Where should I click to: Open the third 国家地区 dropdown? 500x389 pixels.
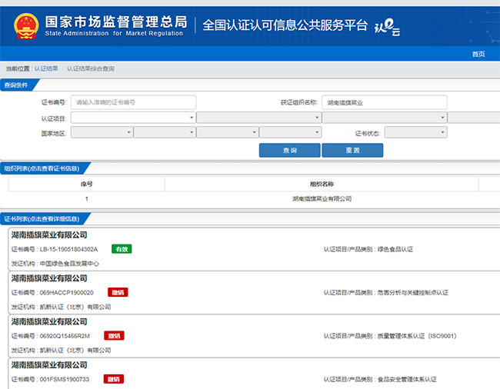click(x=228, y=132)
